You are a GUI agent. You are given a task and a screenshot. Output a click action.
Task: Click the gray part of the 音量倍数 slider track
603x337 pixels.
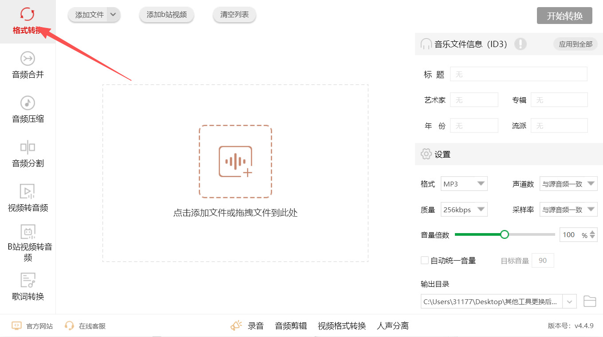pos(532,234)
